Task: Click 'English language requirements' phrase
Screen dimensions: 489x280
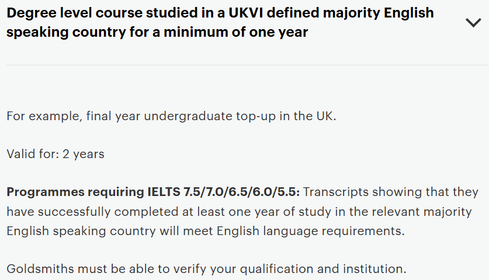Action: click(310, 230)
